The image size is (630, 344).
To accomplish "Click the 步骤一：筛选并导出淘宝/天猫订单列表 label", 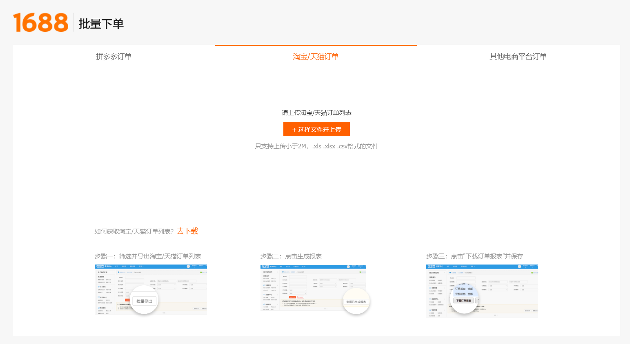I will tap(148, 256).
